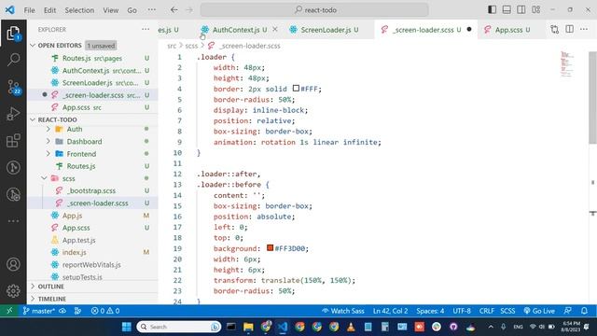Open the Manage gear icon
597x336 pixels.
(x=13, y=290)
